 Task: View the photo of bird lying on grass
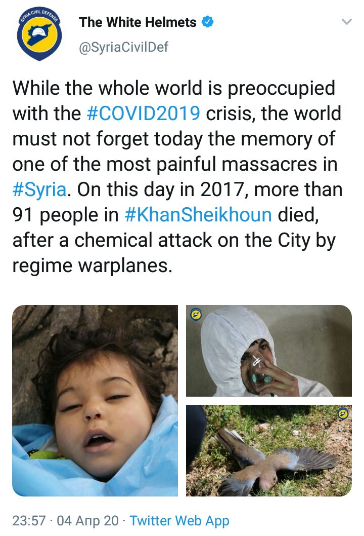pos(269,450)
